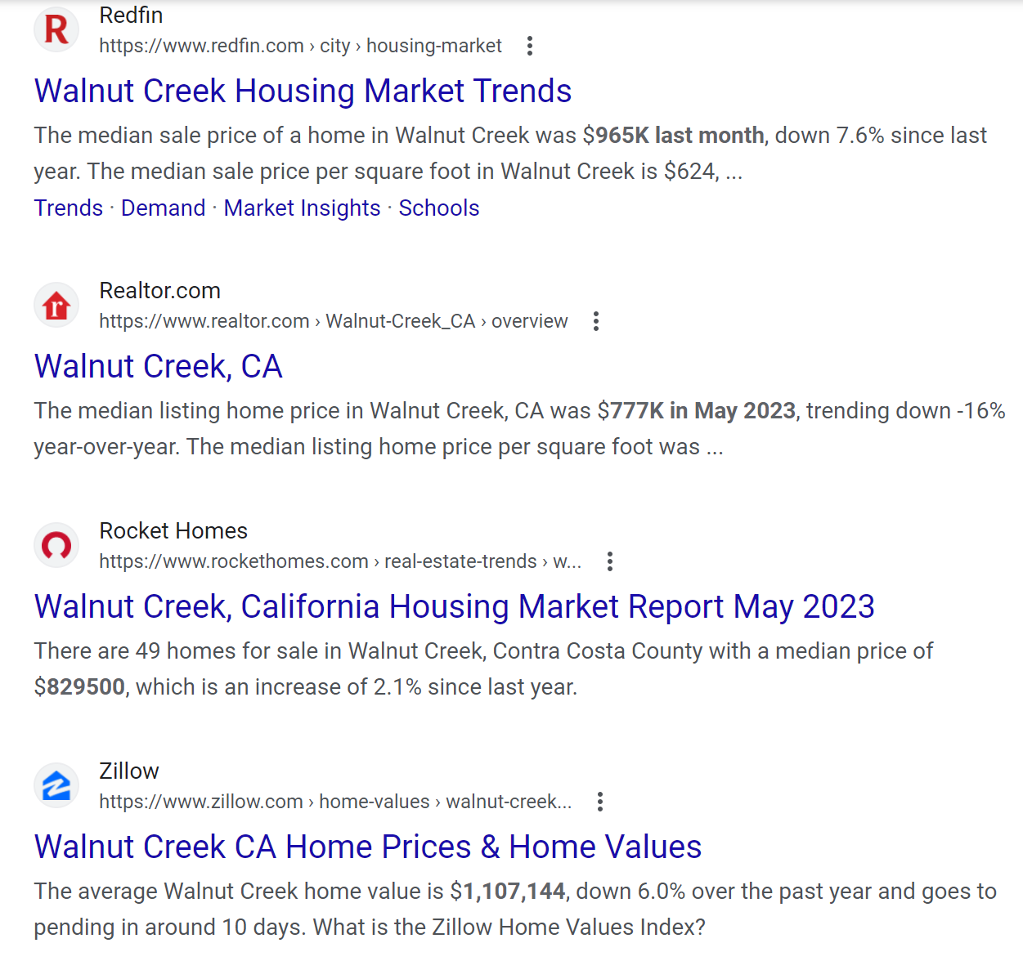Open the "Walnut Creek, CA" Realtor result
1023x961 pixels.
tap(158, 366)
